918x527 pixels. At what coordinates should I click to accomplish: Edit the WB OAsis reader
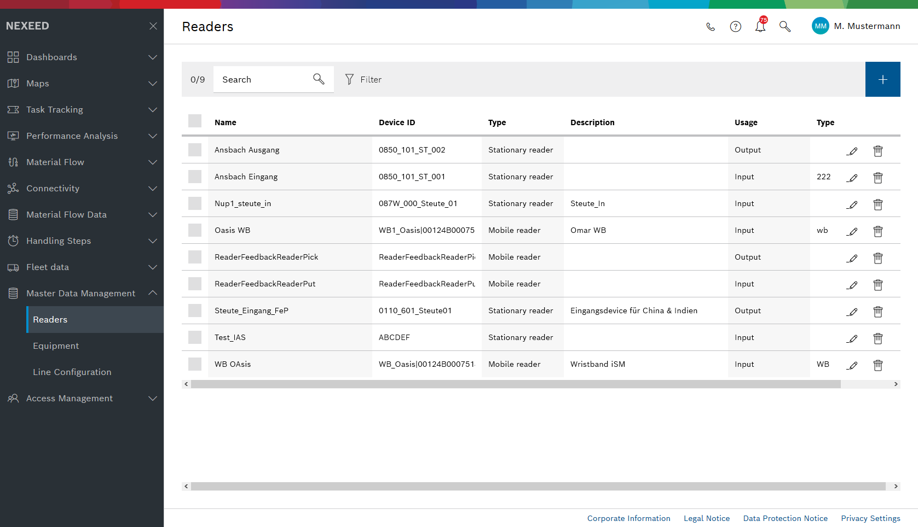coord(852,365)
